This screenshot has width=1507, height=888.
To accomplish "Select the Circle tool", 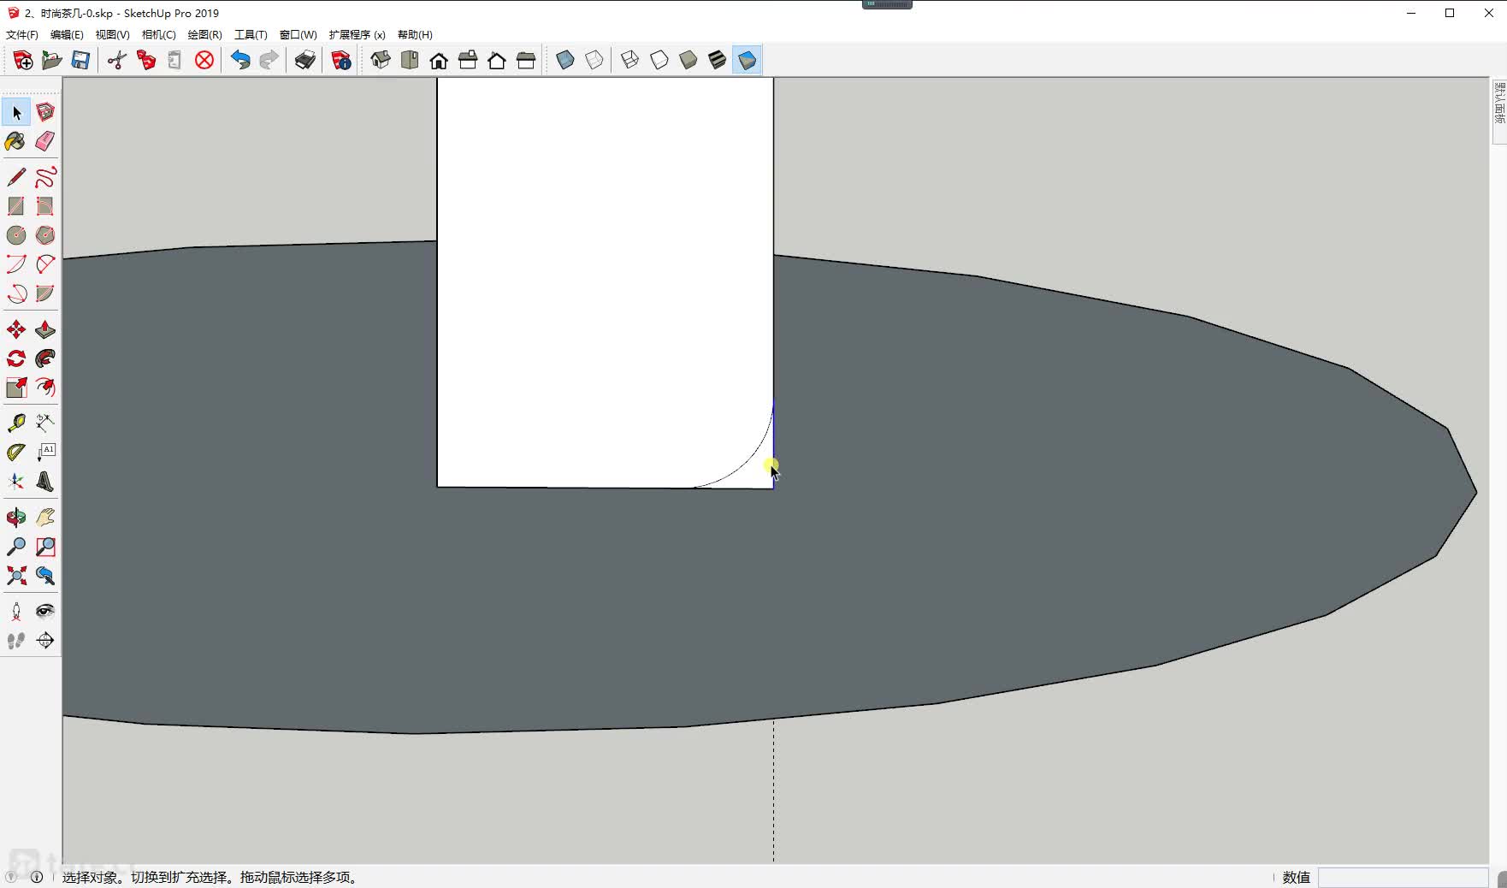I will click(16, 235).
